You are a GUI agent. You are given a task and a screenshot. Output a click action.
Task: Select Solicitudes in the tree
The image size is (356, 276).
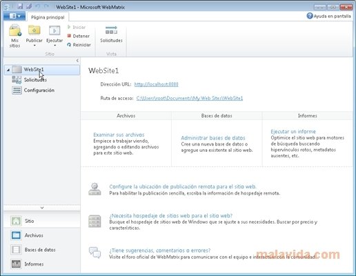(35, 80)
